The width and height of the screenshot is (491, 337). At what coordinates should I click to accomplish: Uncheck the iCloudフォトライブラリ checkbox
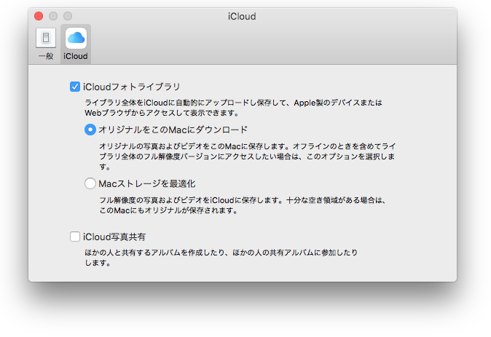coord(75,87)
